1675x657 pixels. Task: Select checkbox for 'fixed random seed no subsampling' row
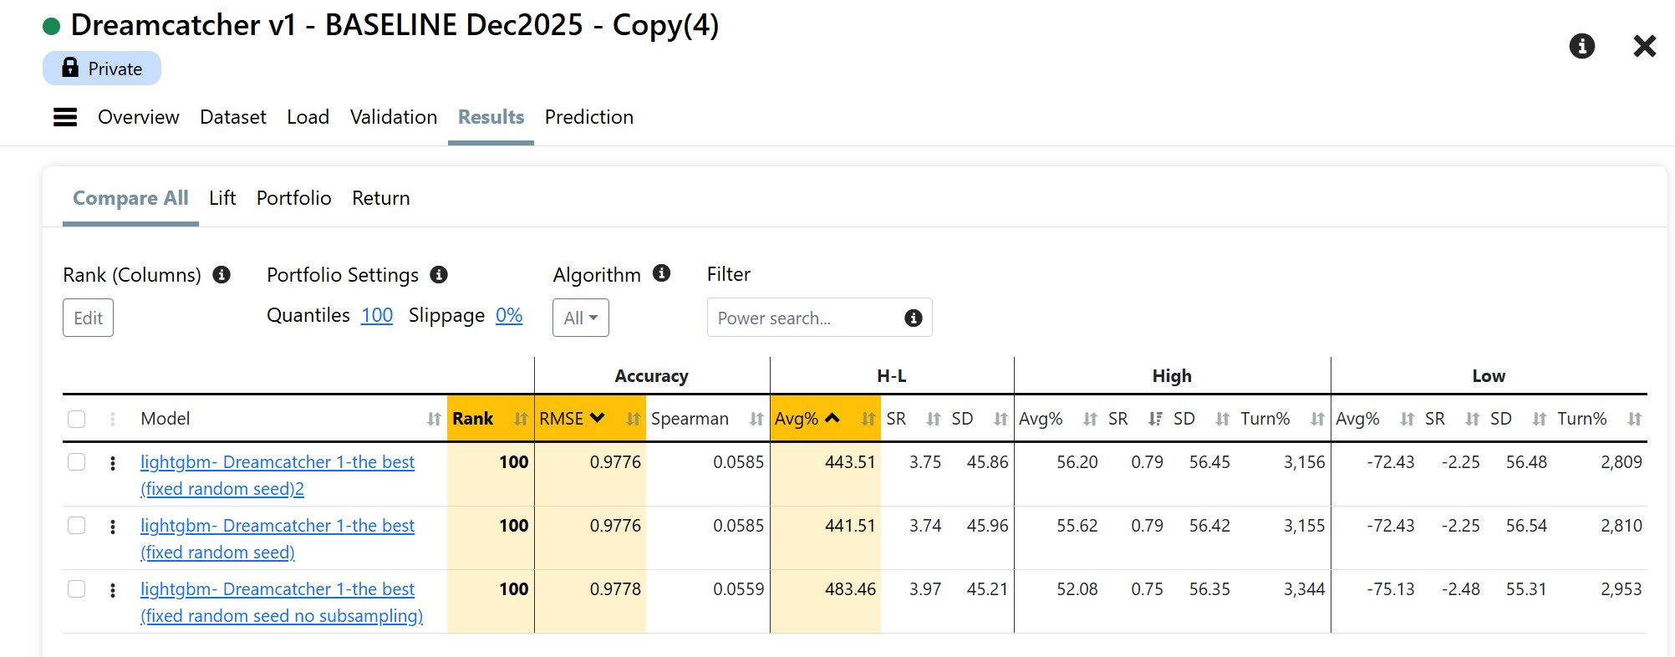click(77, 589)
